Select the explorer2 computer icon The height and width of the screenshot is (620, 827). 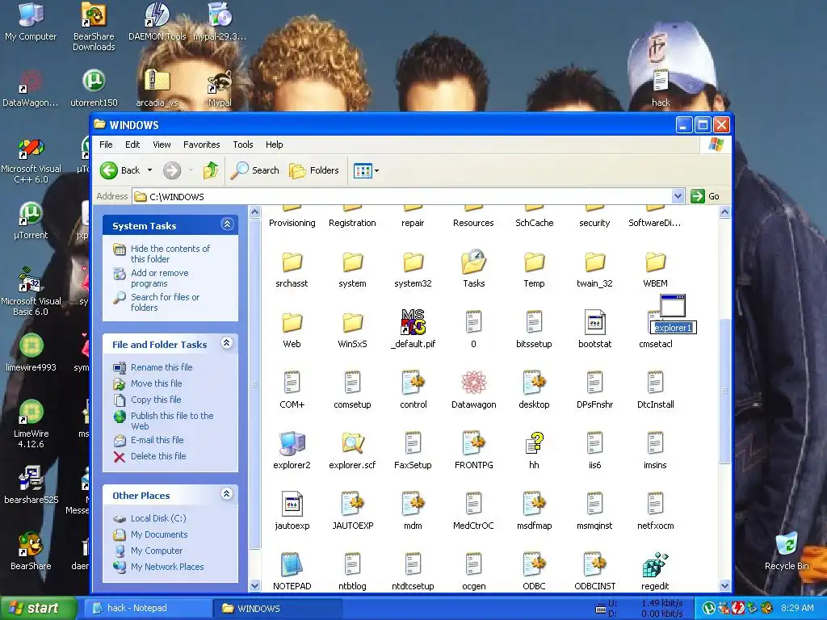(x=292, y=443)
